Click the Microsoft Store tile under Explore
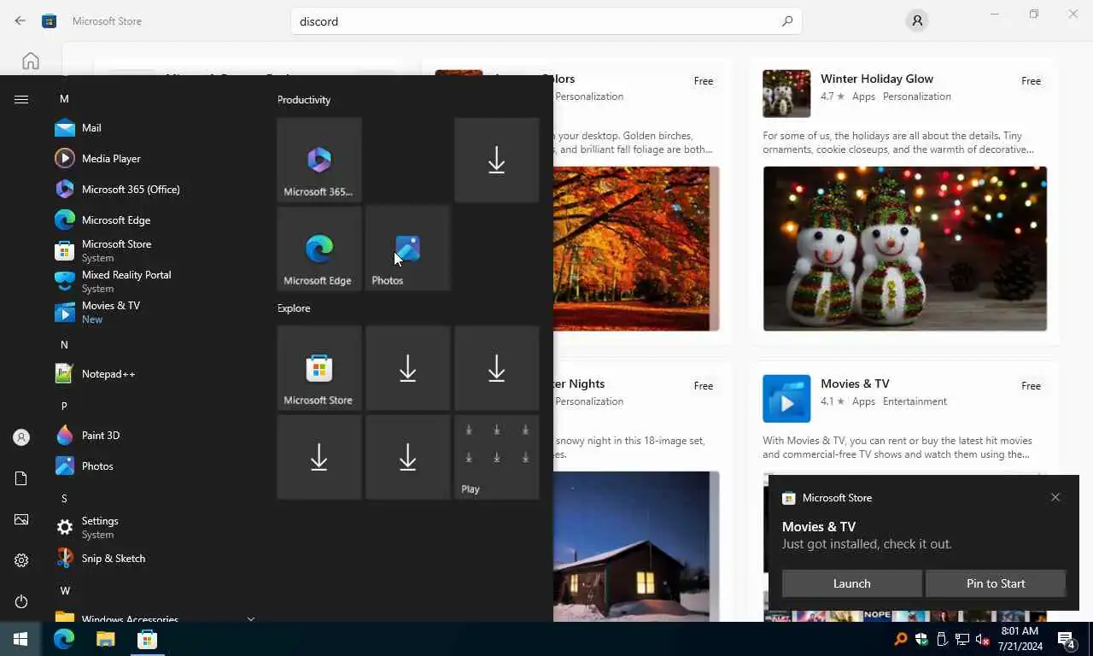1093x656 pixels. coord(319,368)
